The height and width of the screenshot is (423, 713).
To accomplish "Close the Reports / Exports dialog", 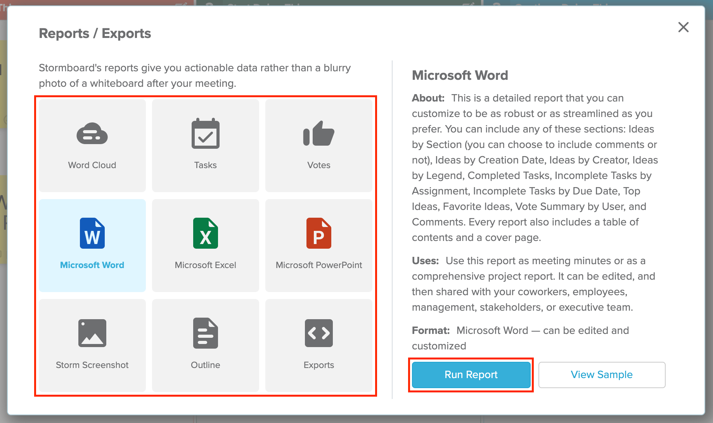I will click(684, 27).
